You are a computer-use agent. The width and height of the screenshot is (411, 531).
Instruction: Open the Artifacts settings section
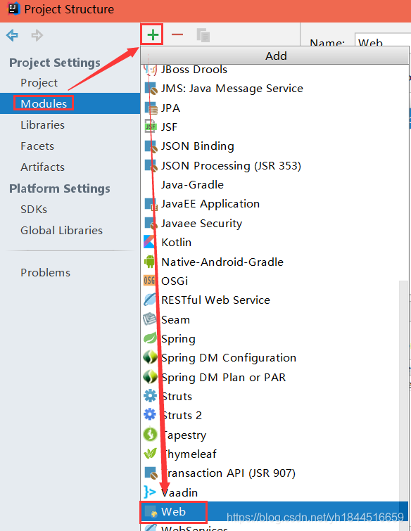click(42, 167)
